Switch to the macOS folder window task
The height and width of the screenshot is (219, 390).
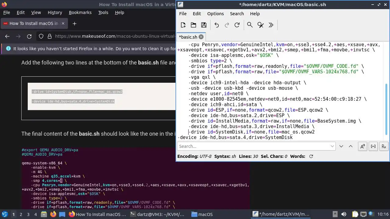202,214
